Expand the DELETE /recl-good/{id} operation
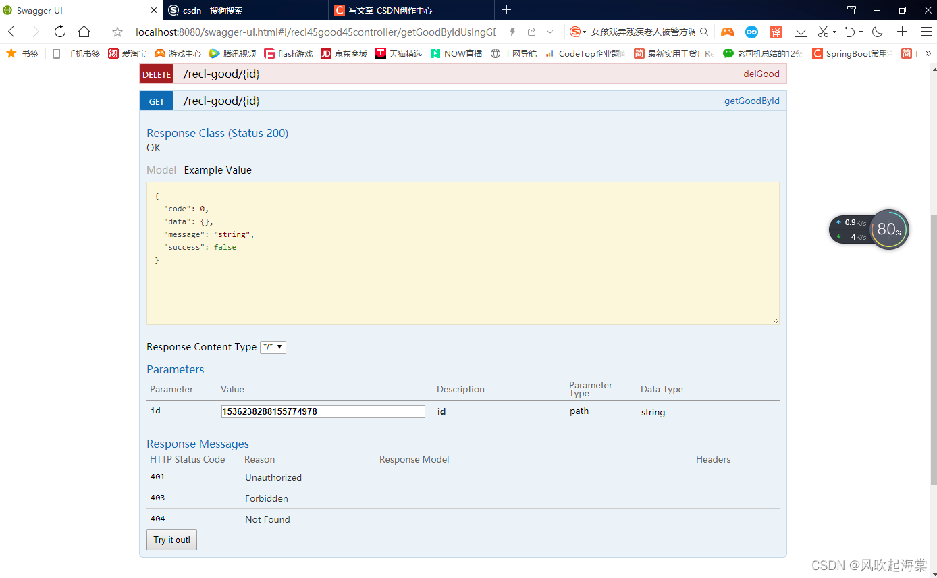 click(221, 74)
